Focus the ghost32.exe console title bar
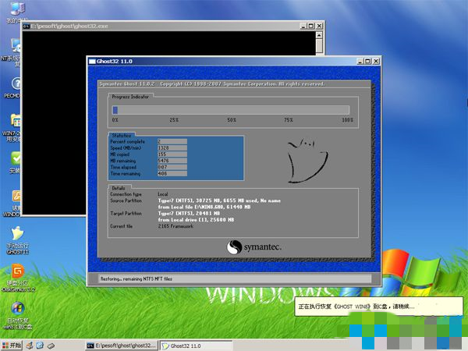 tap(156, 26)
